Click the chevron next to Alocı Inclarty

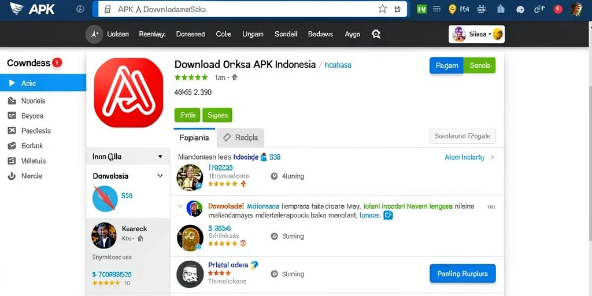pyautogui.click(x=492, y=158)
